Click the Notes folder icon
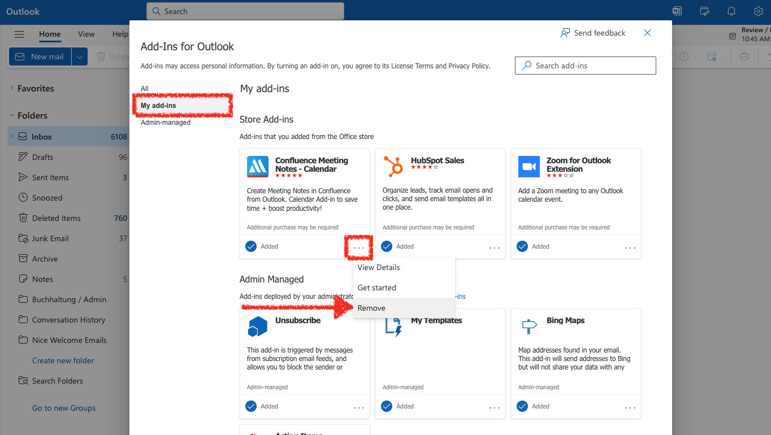The image size is (771, 435). 23,279
